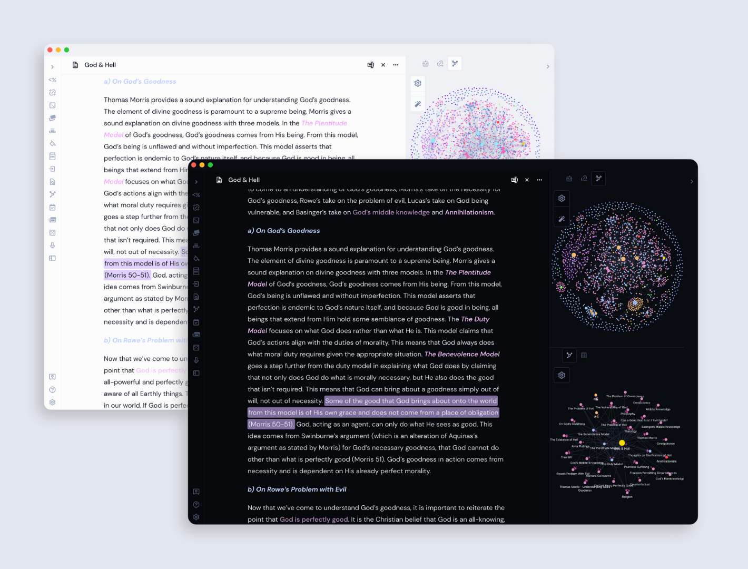Click the yellow God & Hell graph node

622,443
